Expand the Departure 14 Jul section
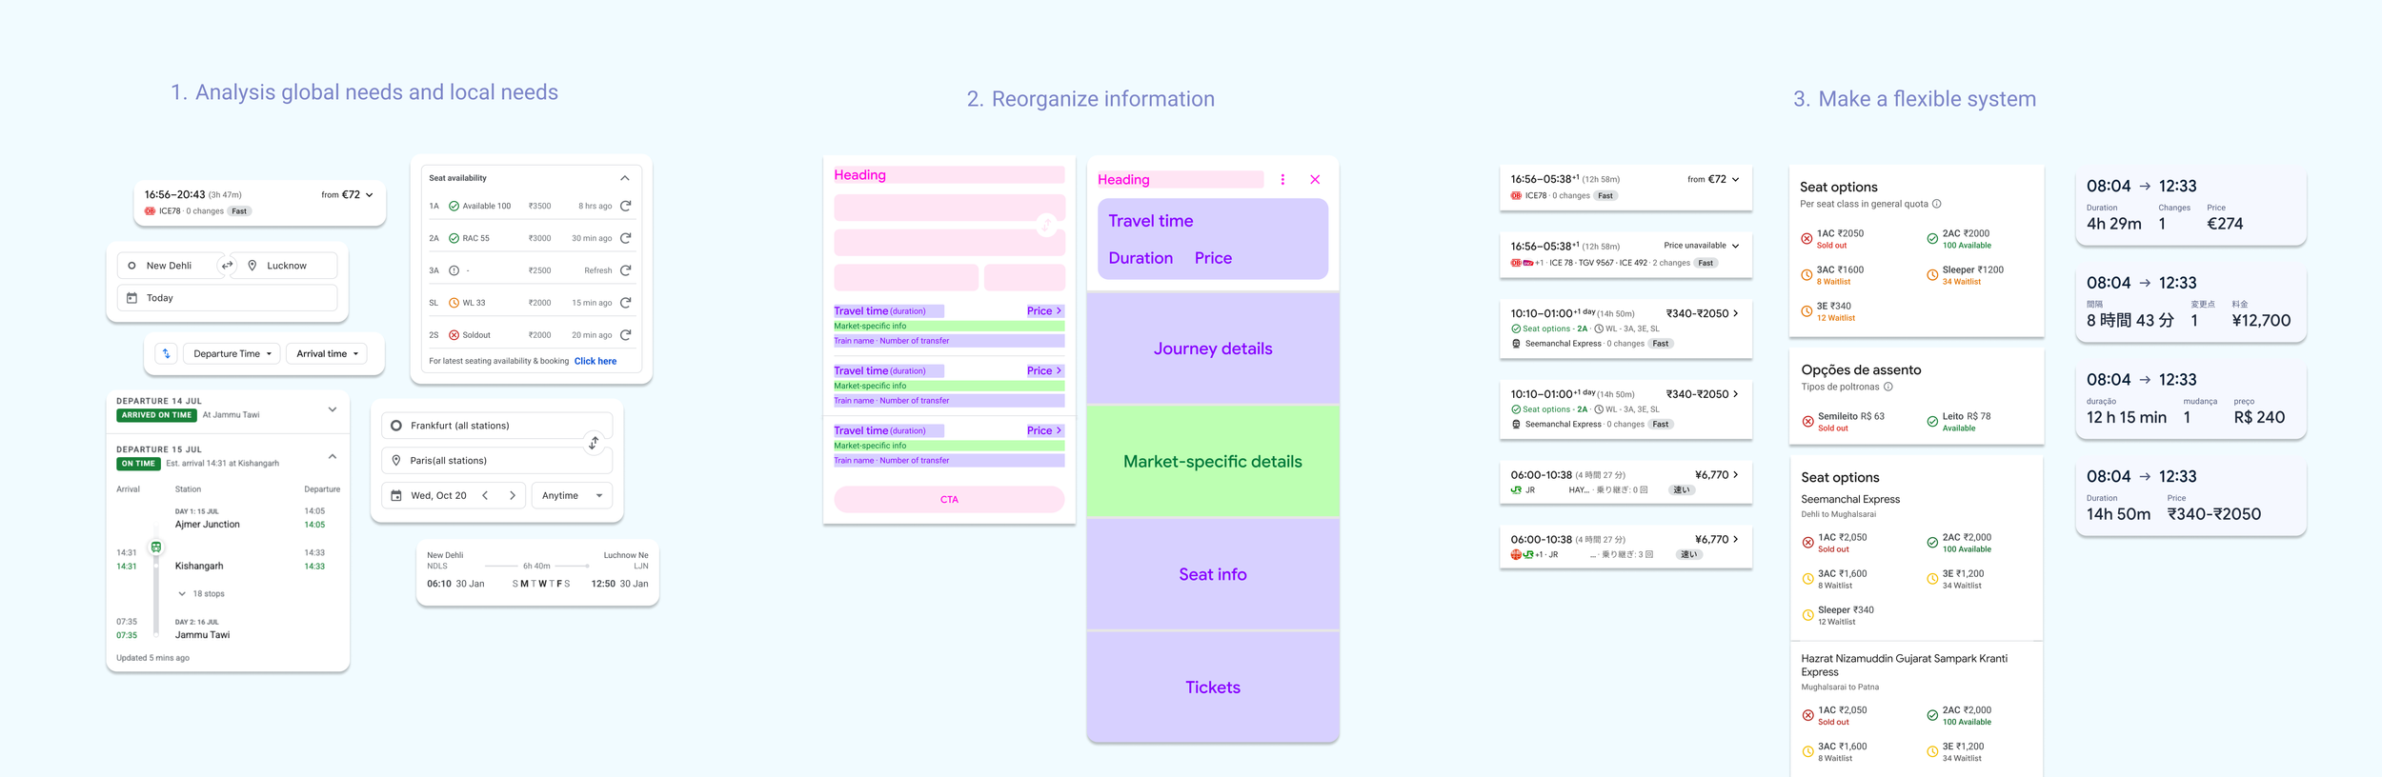The image size is (2382, 777). coord(333,409)
